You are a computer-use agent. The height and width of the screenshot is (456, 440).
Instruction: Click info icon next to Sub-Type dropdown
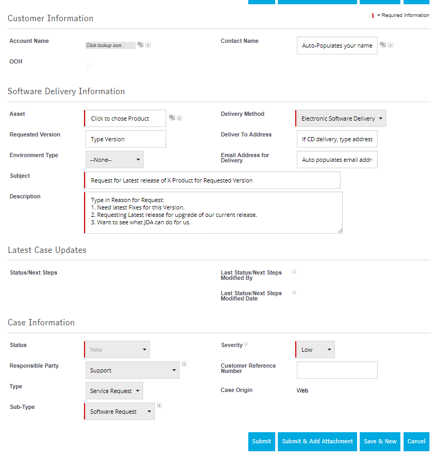160,405
